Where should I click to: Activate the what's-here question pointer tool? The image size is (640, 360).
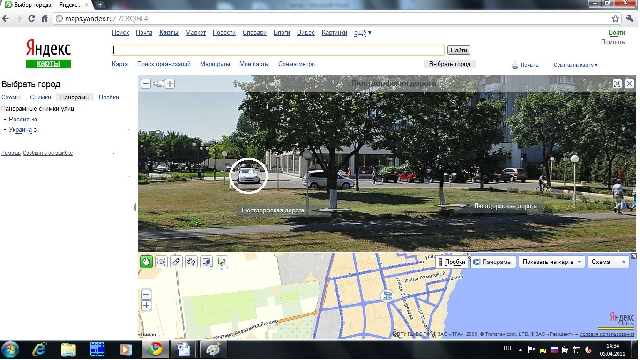[222, 262]
